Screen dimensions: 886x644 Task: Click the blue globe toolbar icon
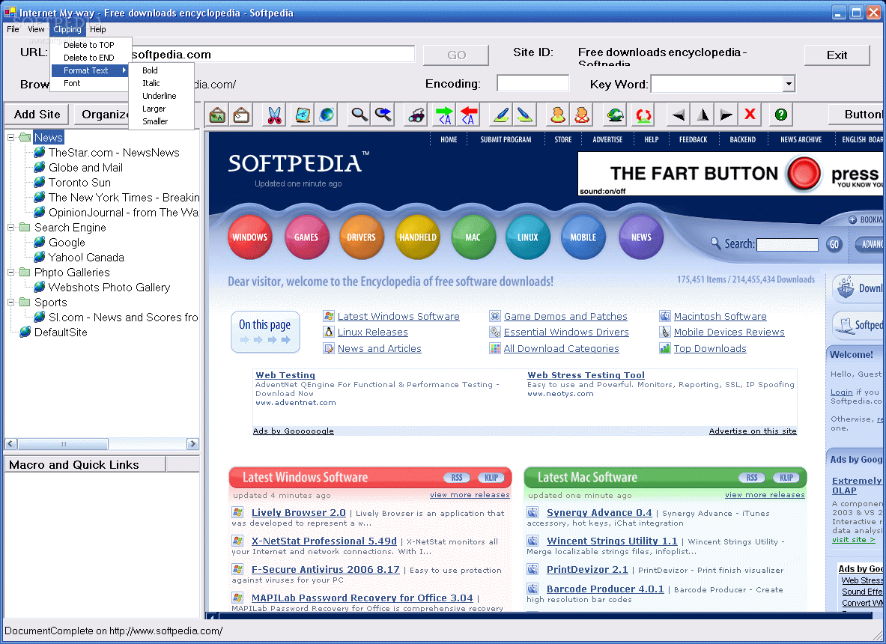[327, 115]
